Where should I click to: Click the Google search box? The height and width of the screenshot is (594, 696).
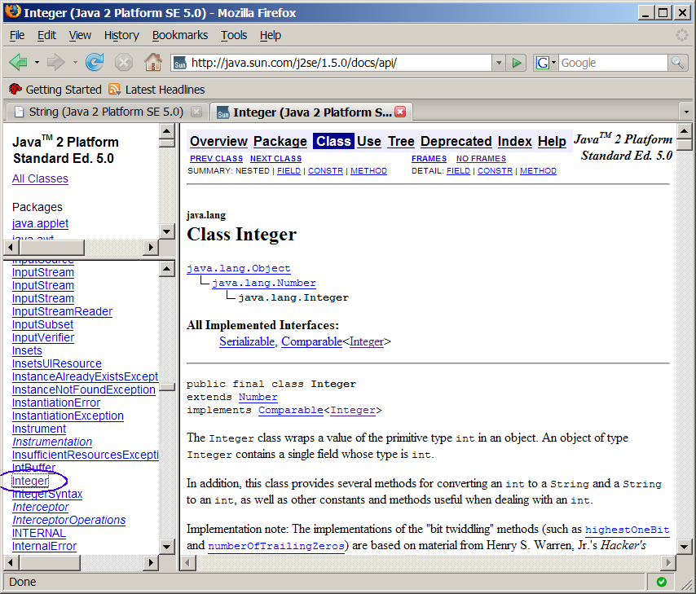point(613,63)
